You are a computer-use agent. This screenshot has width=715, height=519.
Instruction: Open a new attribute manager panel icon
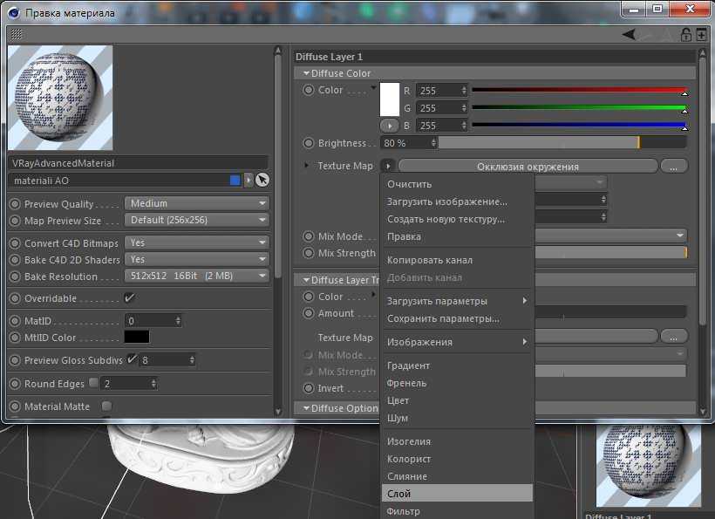(x=700, y=35)
